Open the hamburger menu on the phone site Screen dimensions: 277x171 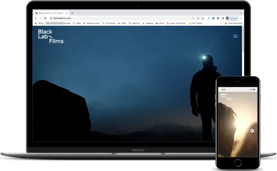[254, 96]
